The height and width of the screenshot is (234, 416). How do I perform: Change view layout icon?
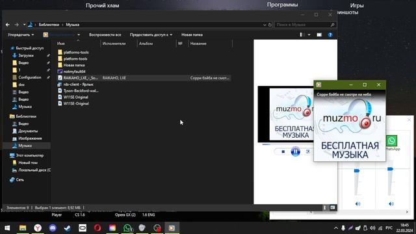pyautogui.click(x=302, y=34)
